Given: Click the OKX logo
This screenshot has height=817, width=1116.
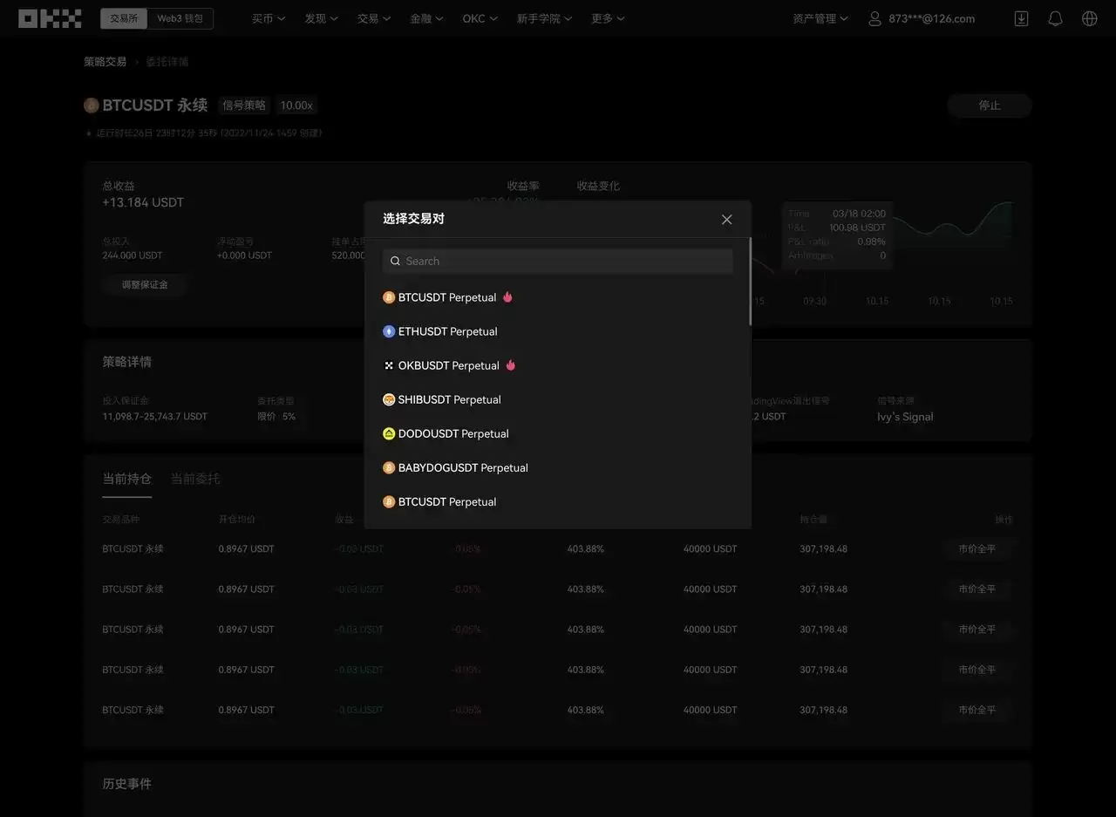Looking at the screenshot, I should click(x=50, y=17).
